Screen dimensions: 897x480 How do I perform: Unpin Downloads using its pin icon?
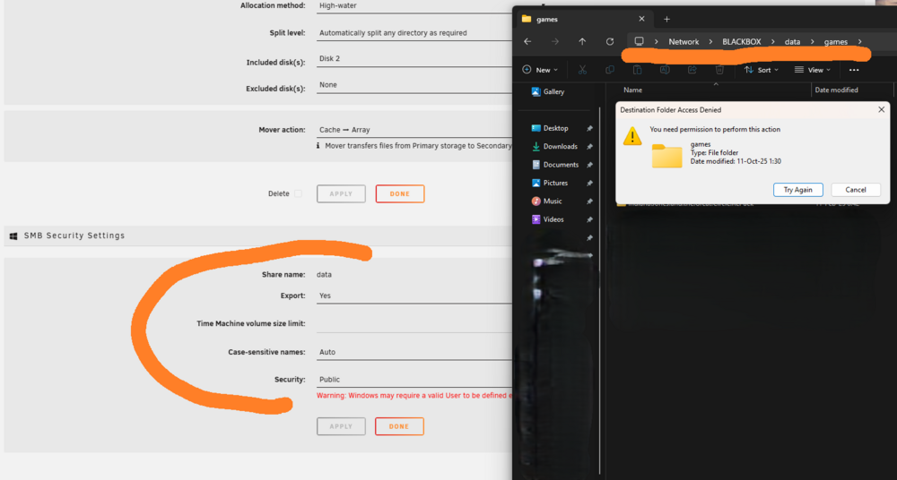589,146
